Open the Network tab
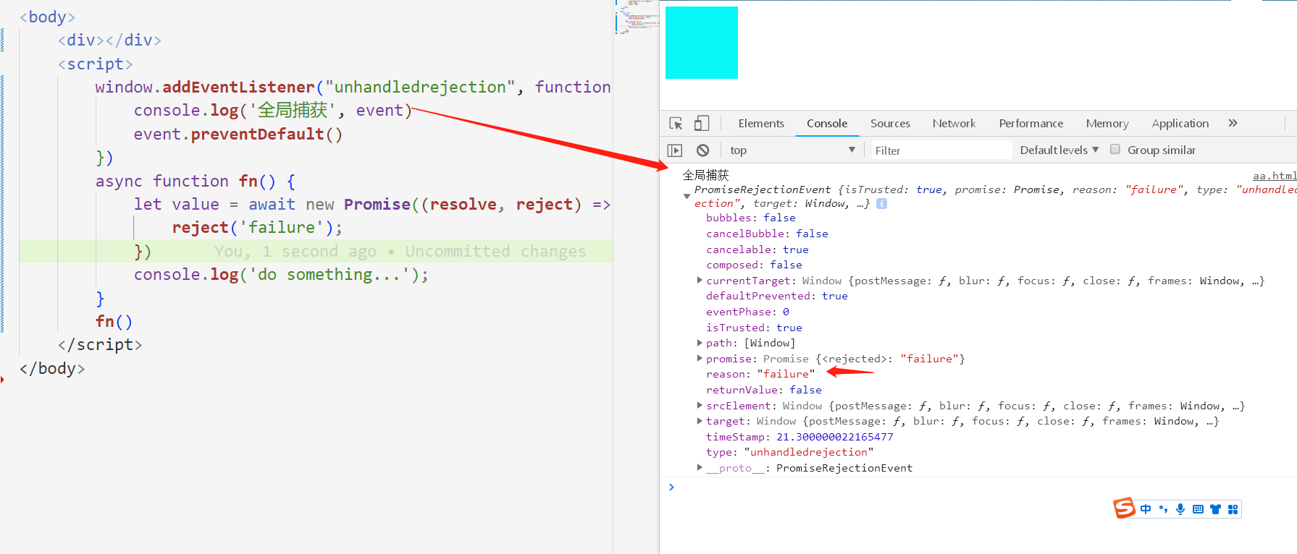The image size is (1297, 554). [954, 124]
